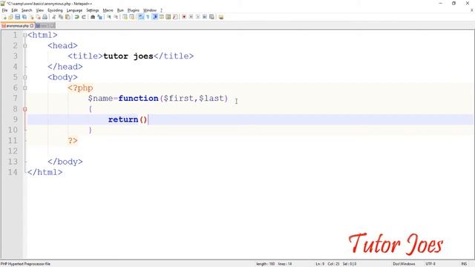This screenshot has height=267, width=475.
Task: Open the File menu
Action: 5,10
